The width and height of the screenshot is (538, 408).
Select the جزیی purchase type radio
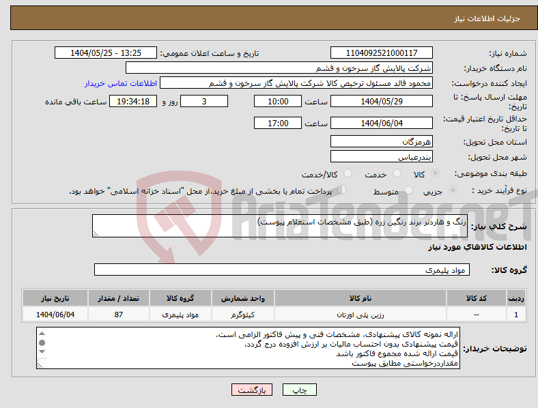point(453,190)
